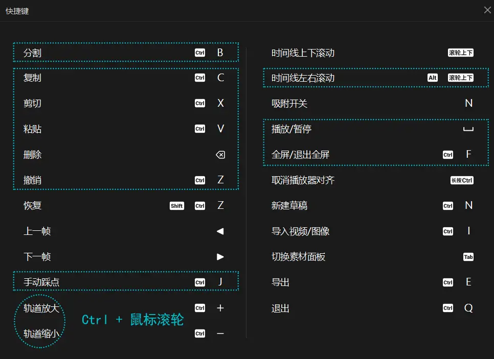The width and height of the screenshot is (494, 359).
Task: Click the 吸附开关 shortcut label
Action: pyautogui.click(x=289, y=104)
